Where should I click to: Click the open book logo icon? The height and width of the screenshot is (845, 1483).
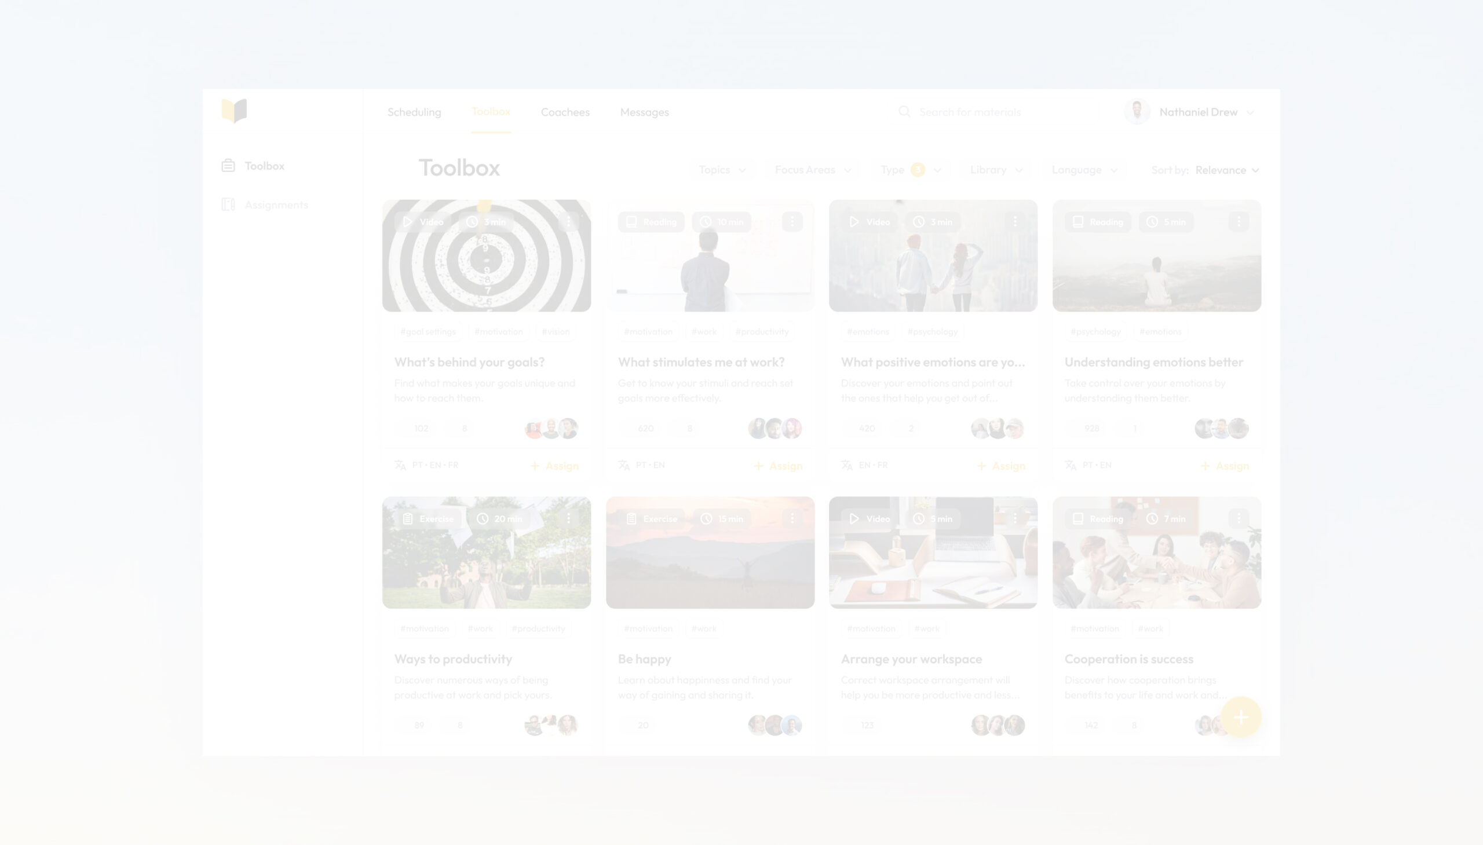[235, 111]
